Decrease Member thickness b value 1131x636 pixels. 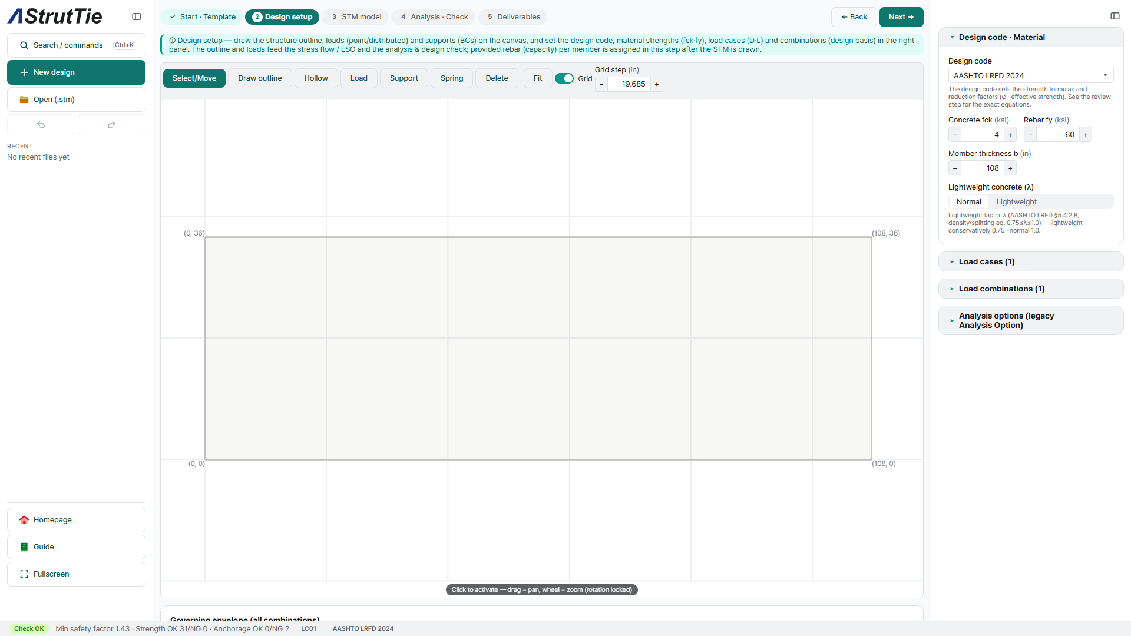[x=955, y=168]
